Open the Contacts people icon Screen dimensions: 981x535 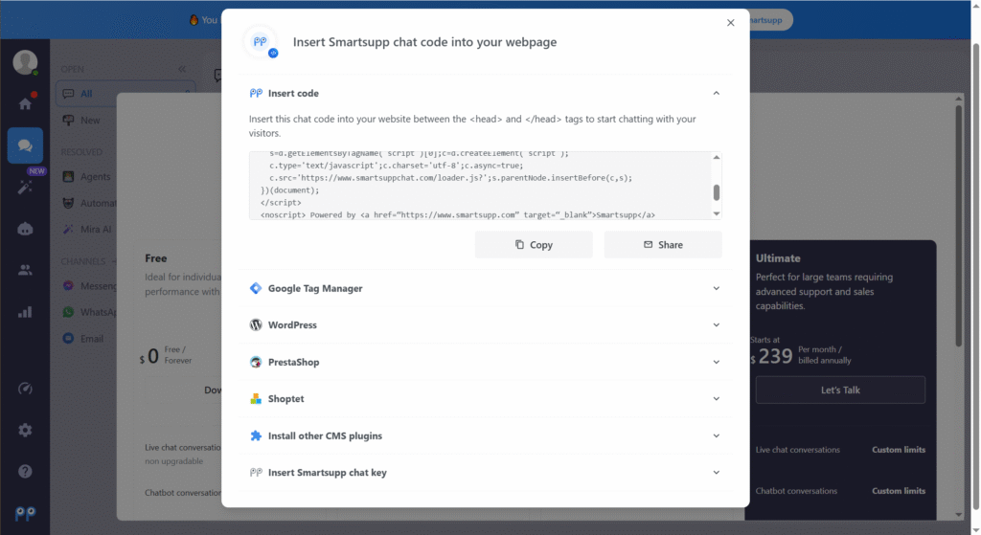[x=25, y=270]
